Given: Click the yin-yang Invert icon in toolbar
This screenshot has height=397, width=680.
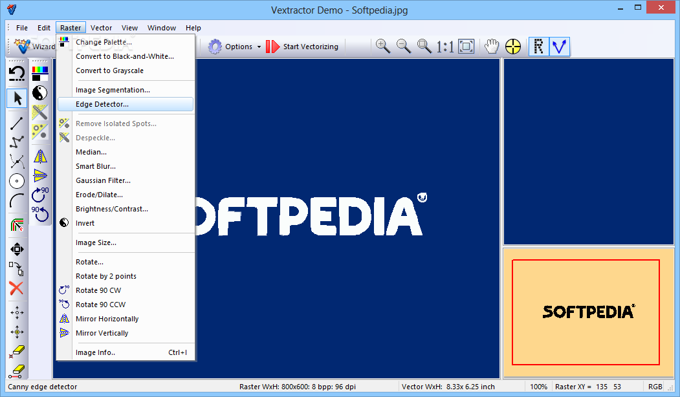Looking at the screenshot, I should click(40, 92).
